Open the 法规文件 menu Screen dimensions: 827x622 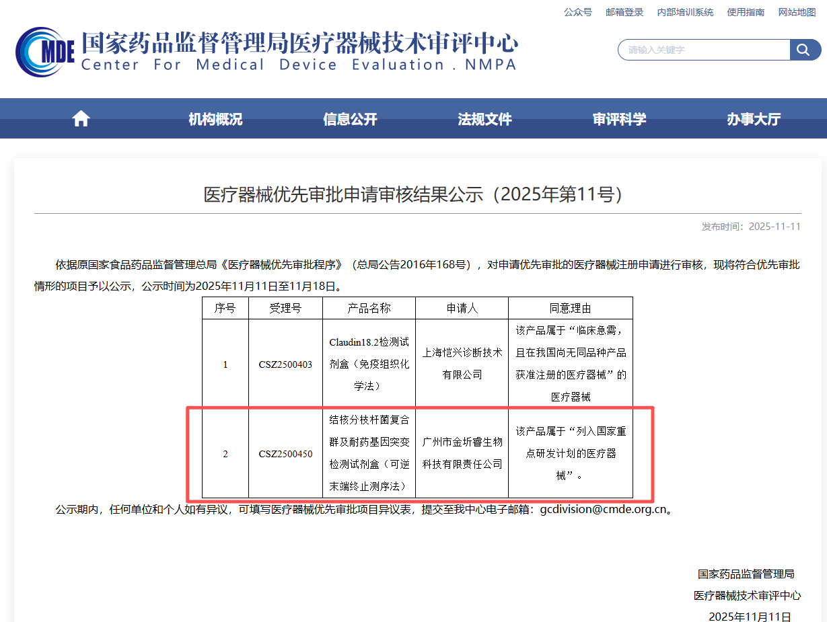coord(484,119)
